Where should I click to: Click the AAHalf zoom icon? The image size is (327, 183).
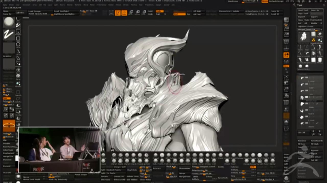point(286,34)
